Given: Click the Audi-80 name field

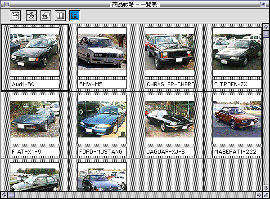Looking at the screenshot, I should pyautogui.click(x=35, y=84).
